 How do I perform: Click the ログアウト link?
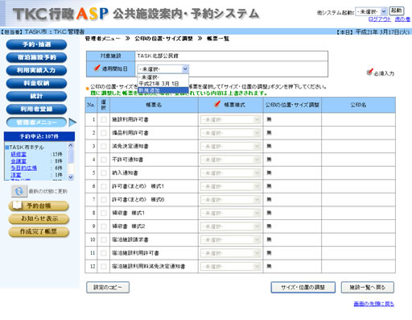380,19
